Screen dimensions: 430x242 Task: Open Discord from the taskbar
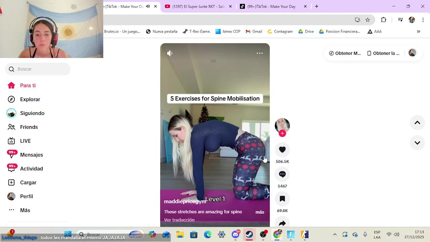pyautogui.click(x=236, y=234)
